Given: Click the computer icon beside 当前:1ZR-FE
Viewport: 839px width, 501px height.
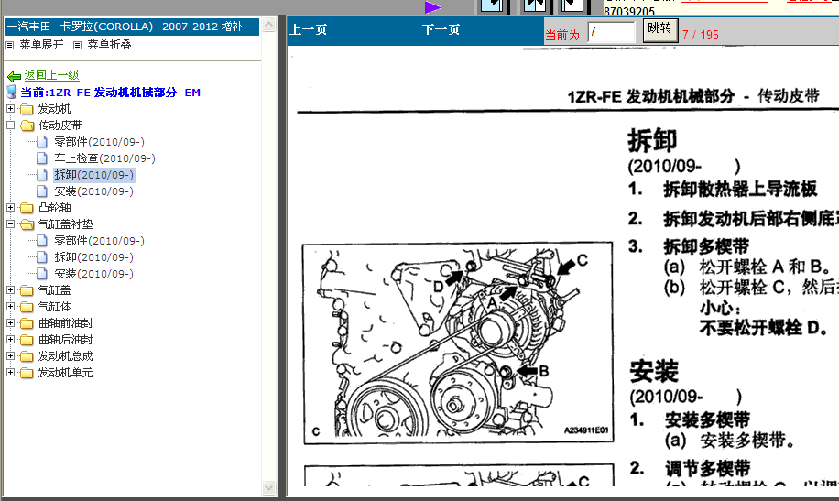Looking at the screenshot, I should click(x=12, y=93).
